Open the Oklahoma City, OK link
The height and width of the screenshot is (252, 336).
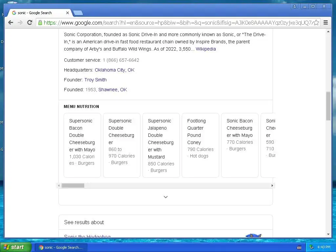pos(115,70)
